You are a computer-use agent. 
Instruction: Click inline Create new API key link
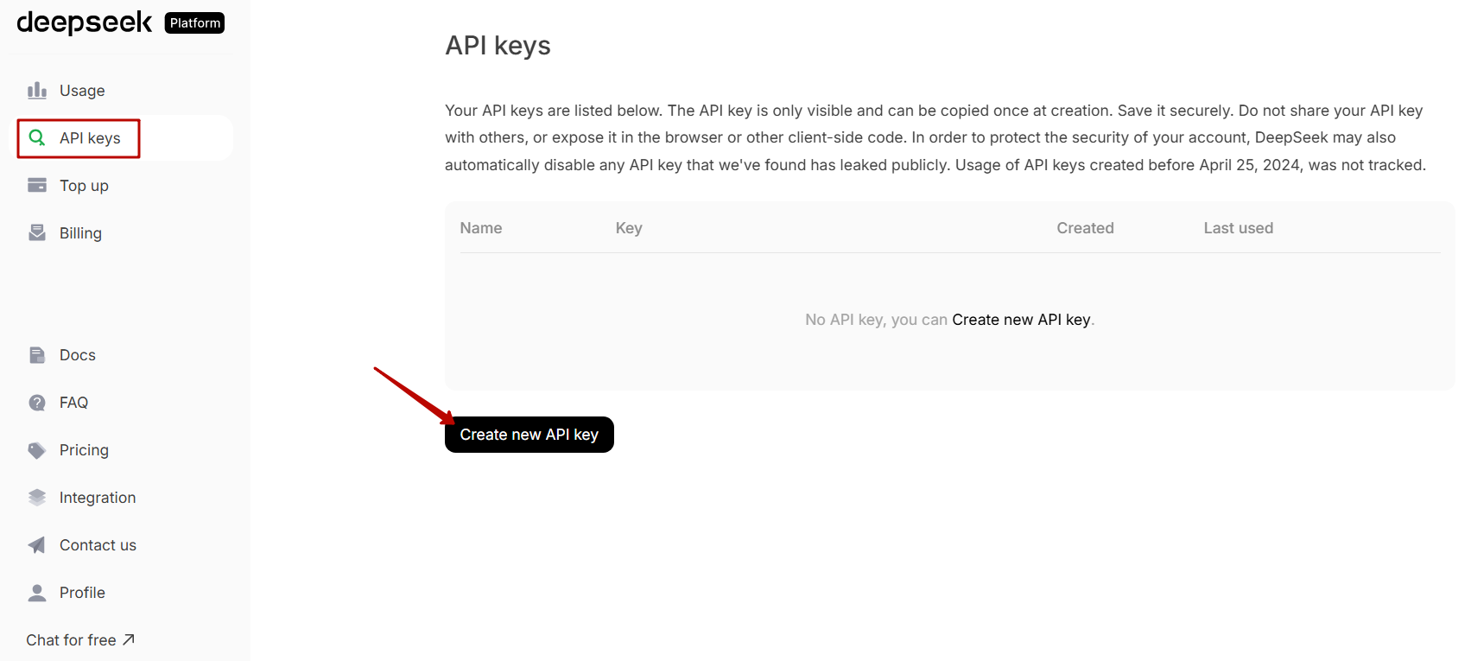click(1021, 320)
